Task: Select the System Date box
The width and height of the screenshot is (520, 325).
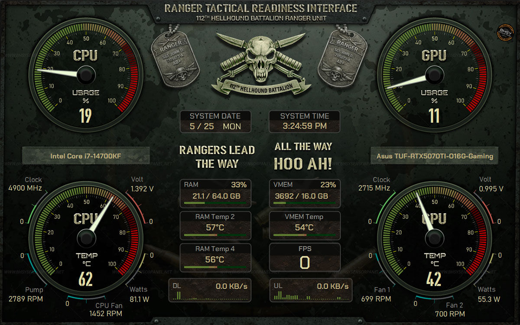Action: 215,122
